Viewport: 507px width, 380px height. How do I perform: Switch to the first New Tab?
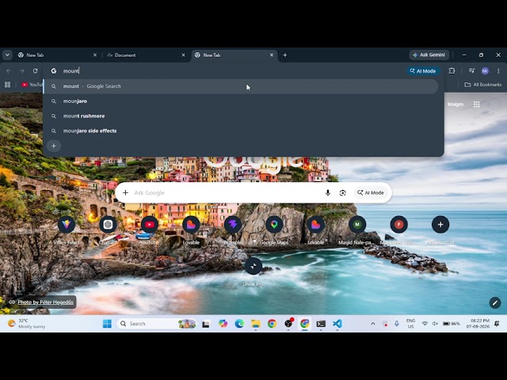click(x=58, y=55)
